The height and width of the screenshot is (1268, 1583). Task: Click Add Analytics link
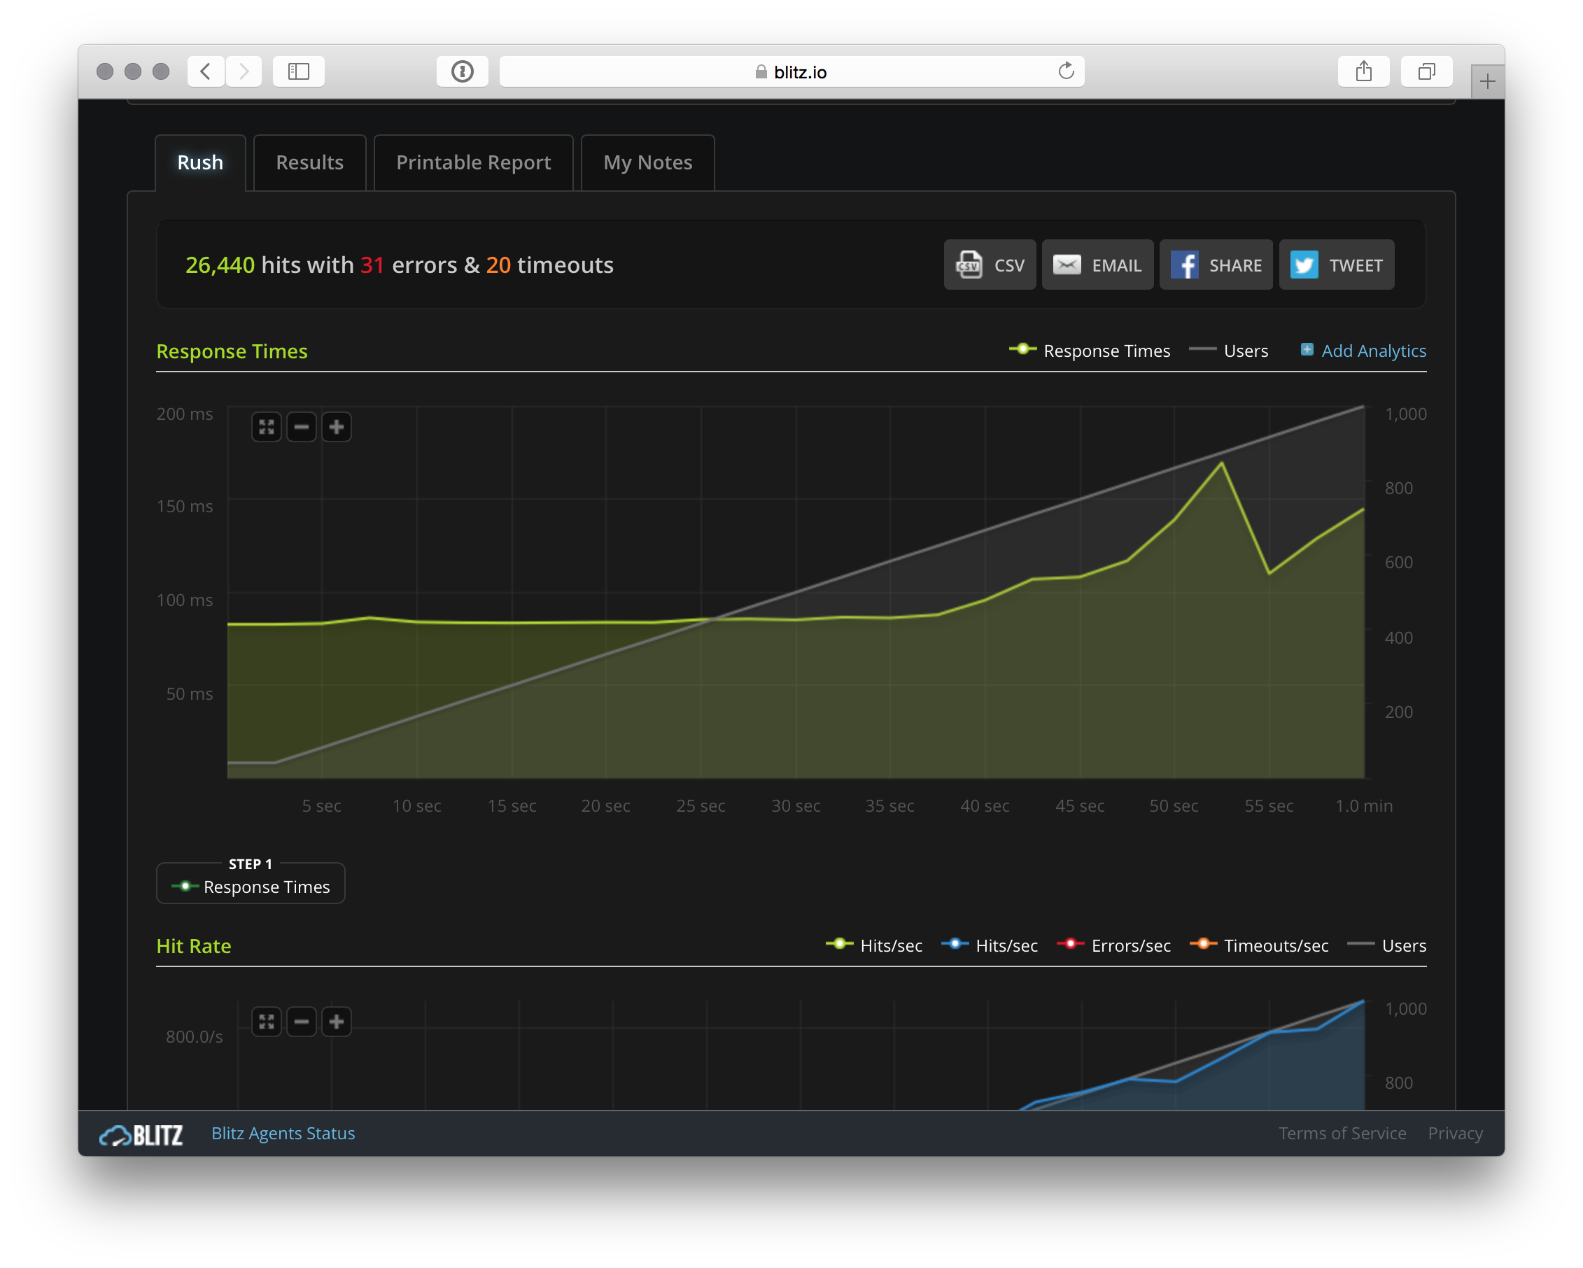click(x=1364, y=351)
